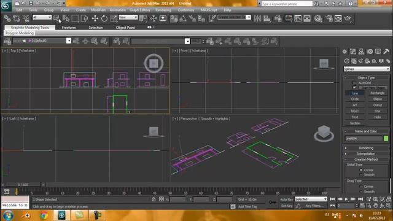The height and width of the screenshot is (221, 393).
Task: Open the selection filter All dropdown
Action: point(42,17)
